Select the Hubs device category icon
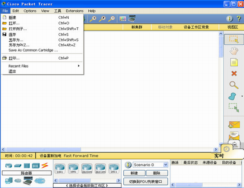This screenshot has width=244, height=188. 27,166
